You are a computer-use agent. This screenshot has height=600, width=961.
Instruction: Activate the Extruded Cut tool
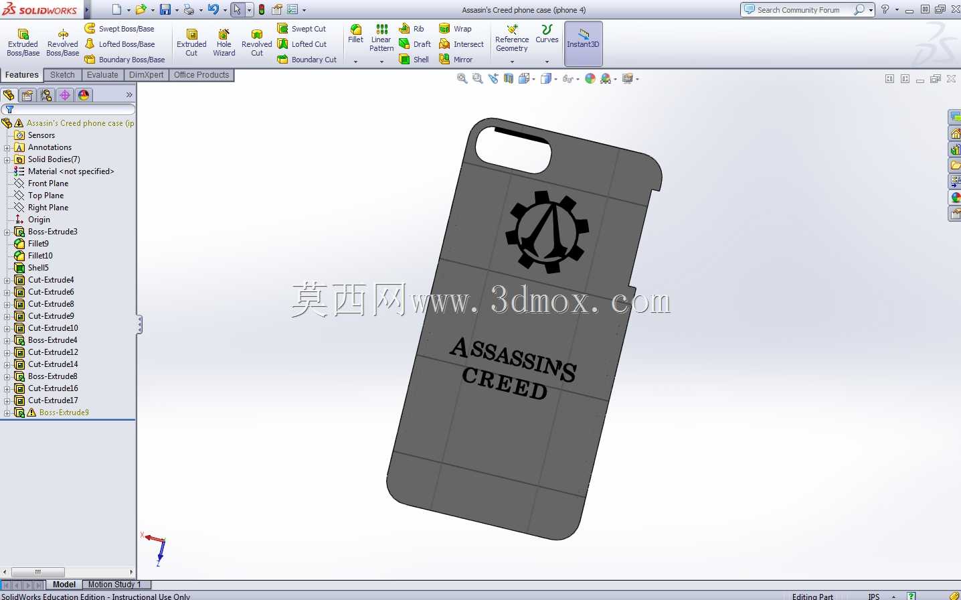191,43
